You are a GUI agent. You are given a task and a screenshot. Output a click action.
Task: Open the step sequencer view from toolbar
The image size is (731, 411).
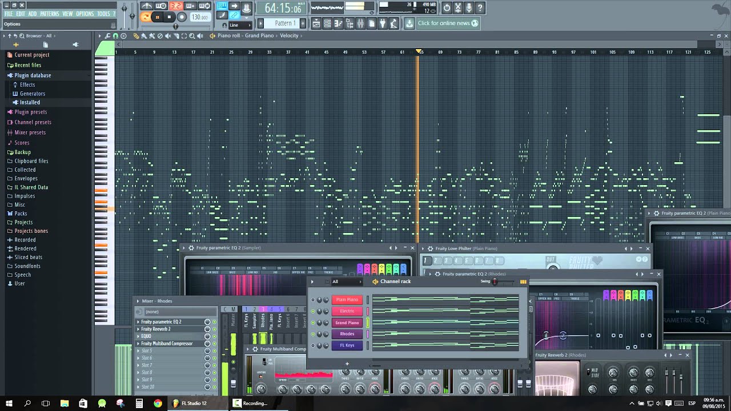tap(327, 23)
